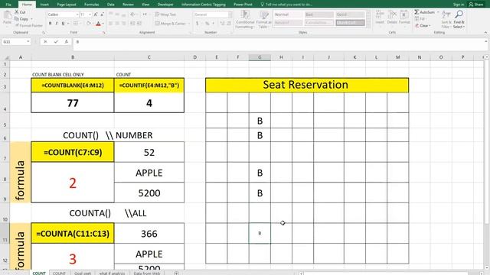Image resolution: width=490 pixels, height=275 pixels.
Task: Apply percent style format
Action: pos(207,24)
